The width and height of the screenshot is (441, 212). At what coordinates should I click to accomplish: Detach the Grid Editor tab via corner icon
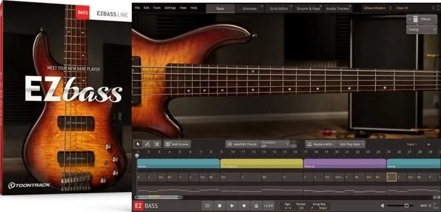coord(292,6)
